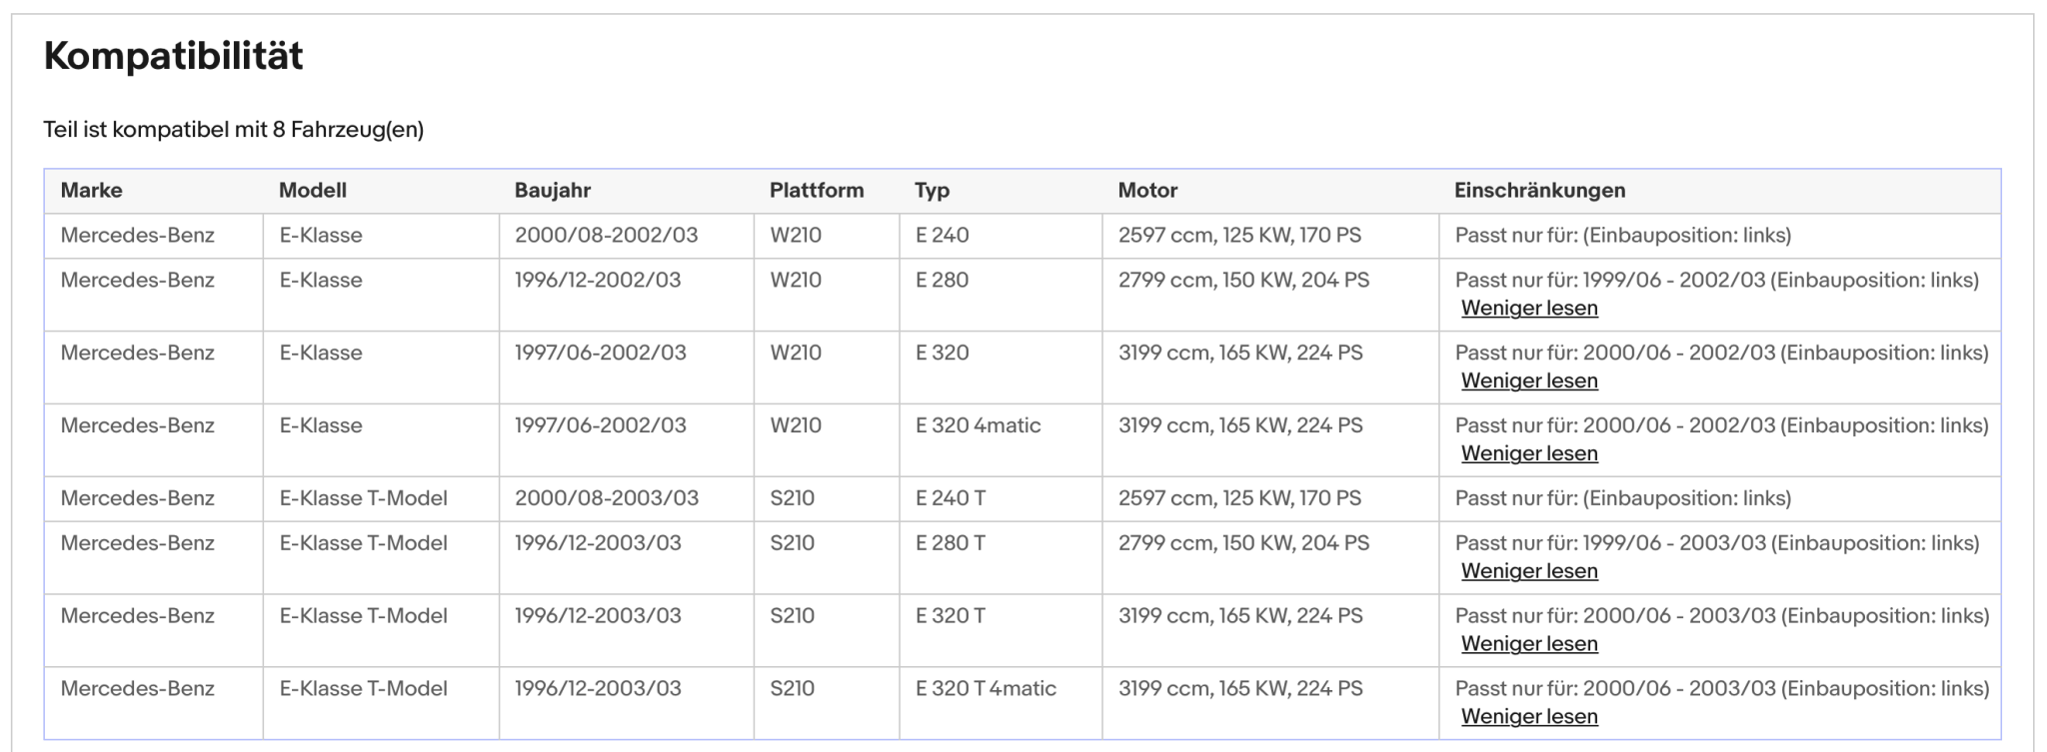Select the motor cell of the E 240 sedan row

(1240, 236)
